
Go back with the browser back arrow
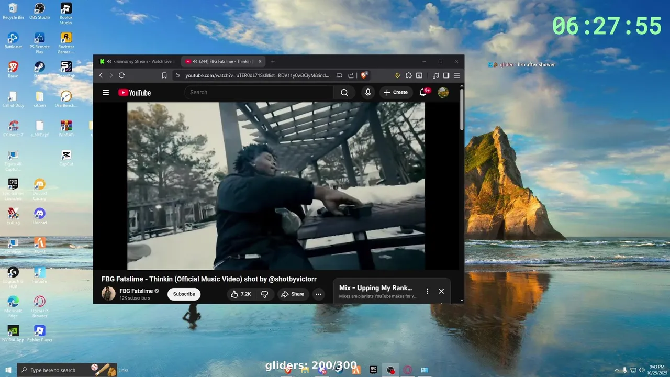coord(101,75)
